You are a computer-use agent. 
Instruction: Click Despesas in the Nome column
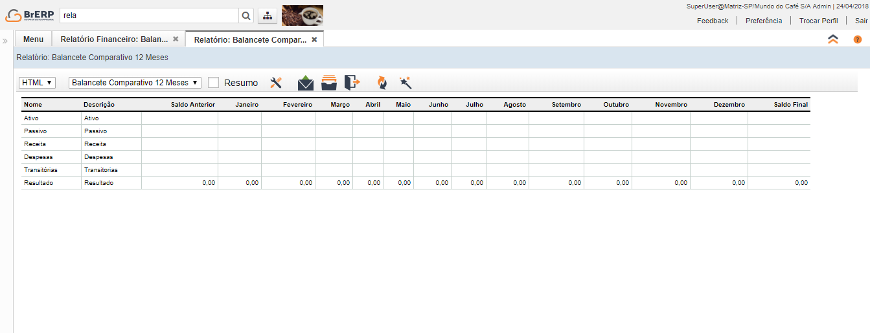(38, 157)
